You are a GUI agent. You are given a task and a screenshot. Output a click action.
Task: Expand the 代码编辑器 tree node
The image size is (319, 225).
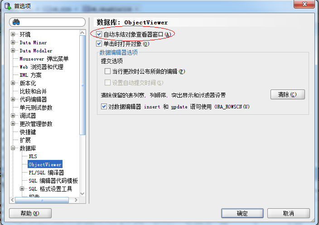[x=13, y=99]
